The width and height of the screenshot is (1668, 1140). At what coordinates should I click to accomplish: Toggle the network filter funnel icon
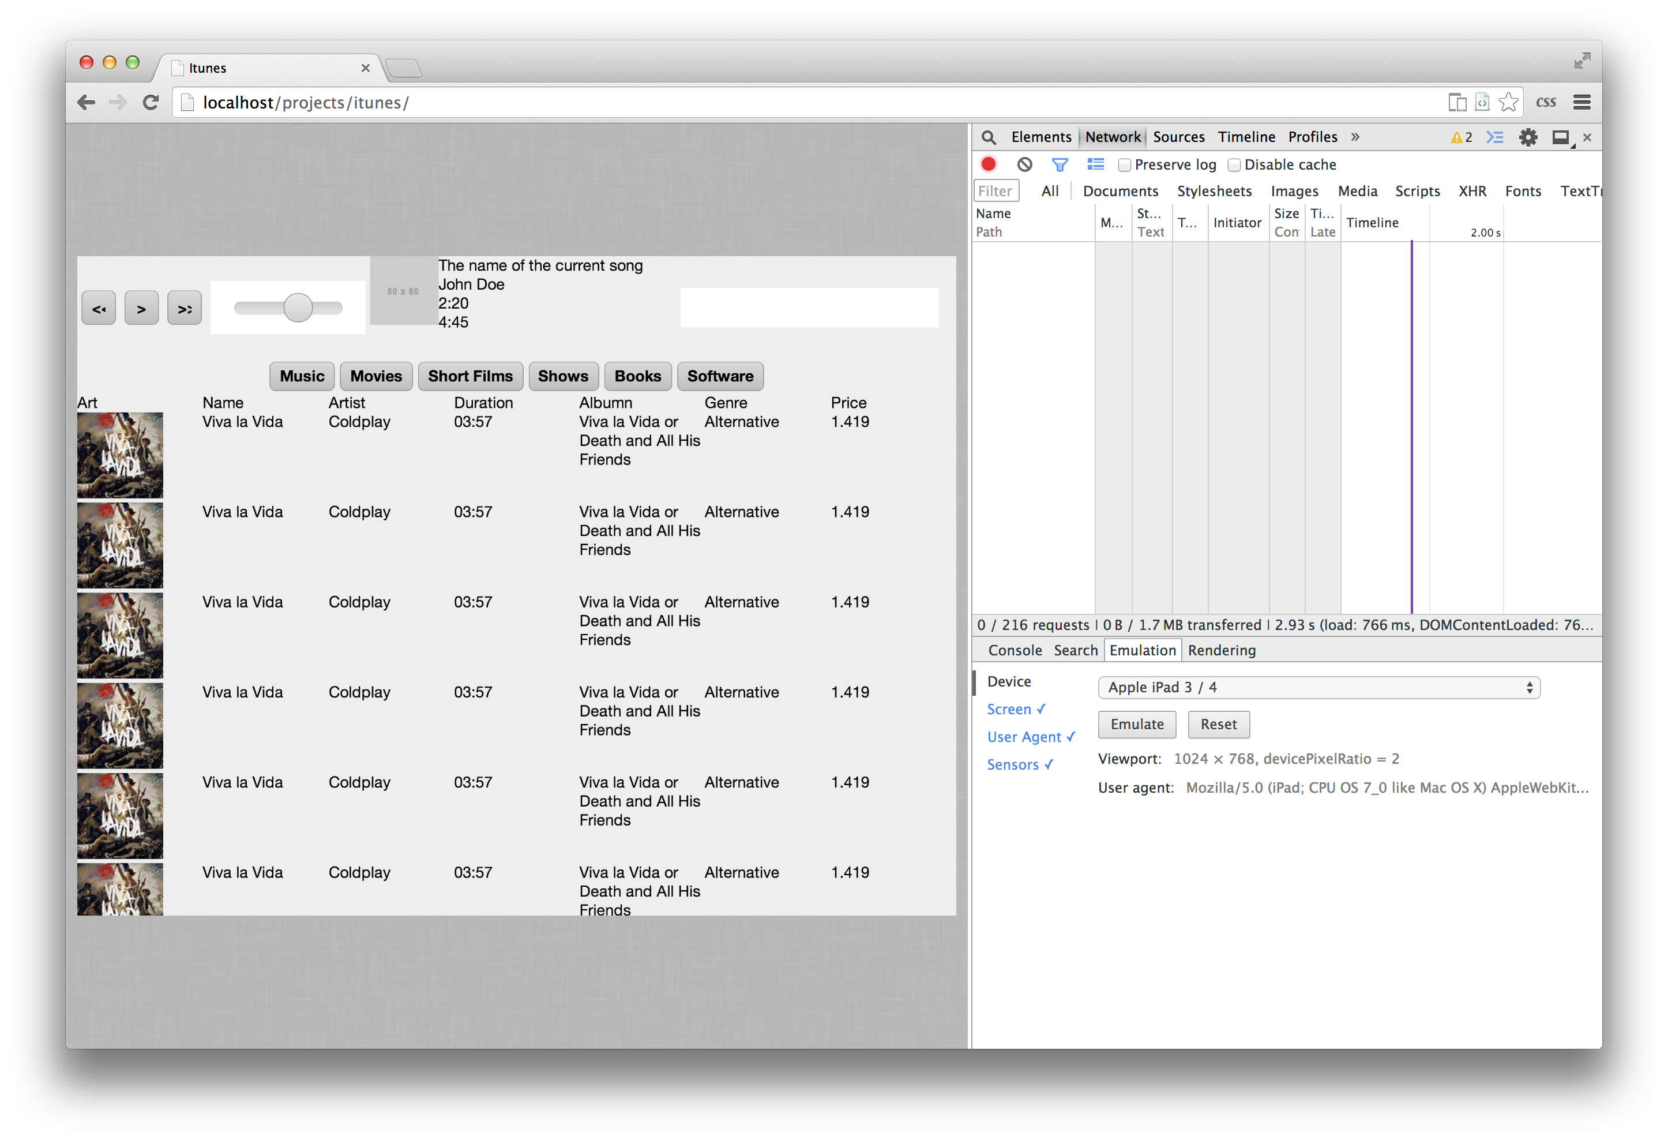click(1060, 164)
